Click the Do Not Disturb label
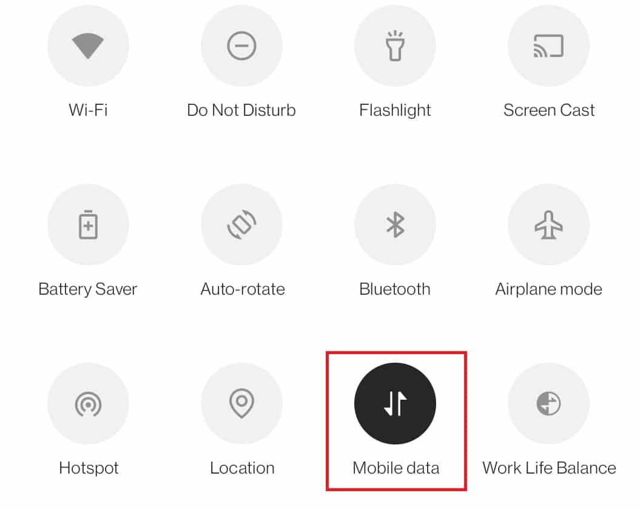This screenshot has width=640, height=510. pos(241,110)
